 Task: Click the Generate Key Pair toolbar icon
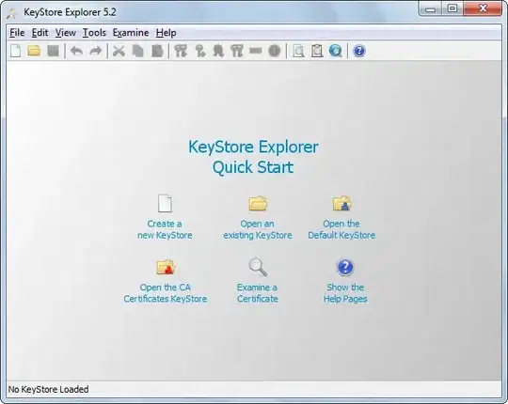[181, 51]
